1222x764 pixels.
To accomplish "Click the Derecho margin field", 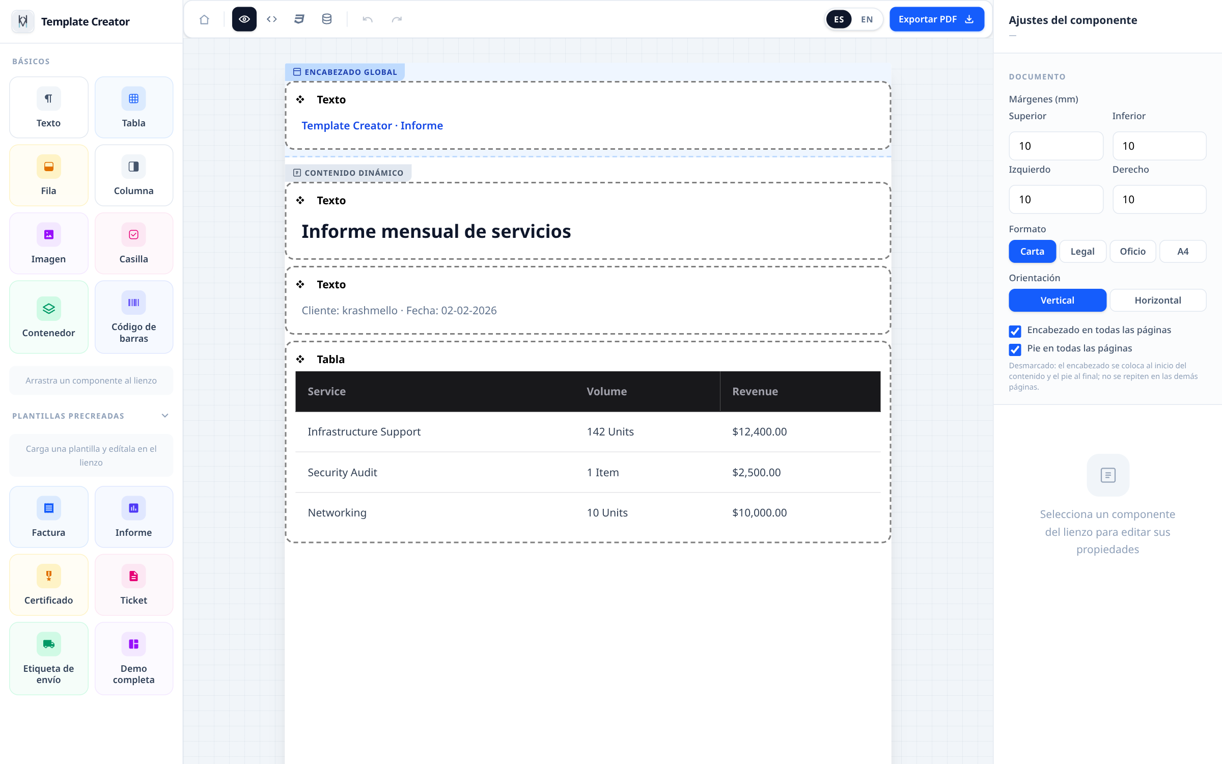I will point(1159,199).
